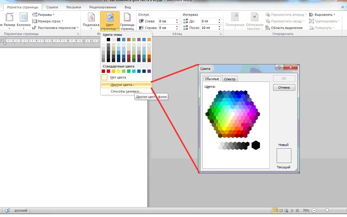The image size is (347, 217).
Task: Switch to the Разметка страницы tab
Action: point(22,7)
